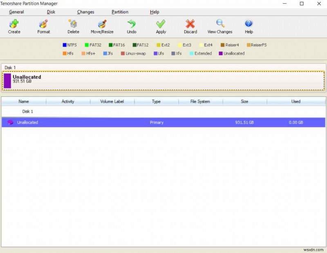Open View Changes panel
The width and height of the screenshot is (327, 253).
[220, 25]
